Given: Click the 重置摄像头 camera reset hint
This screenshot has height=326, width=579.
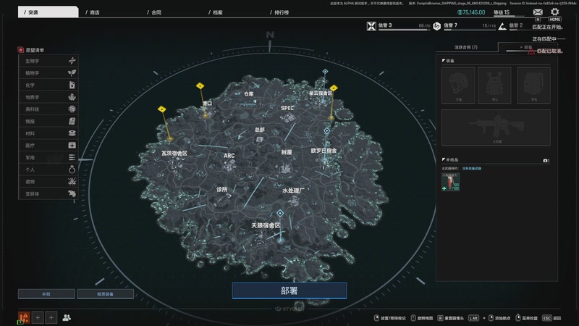Looking at the screenshot, I should tap(450, 318).
